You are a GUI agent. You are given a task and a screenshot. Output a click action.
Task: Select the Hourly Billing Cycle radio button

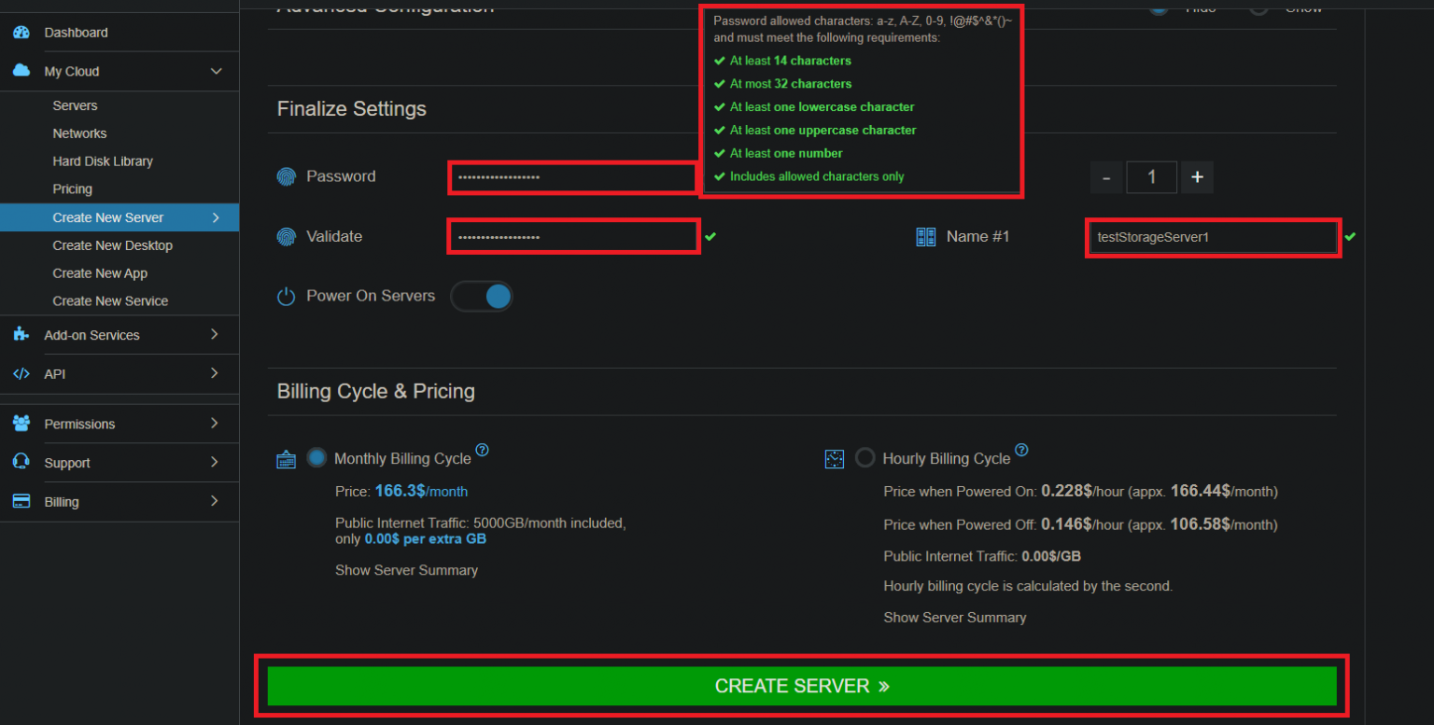pos(865,457)
